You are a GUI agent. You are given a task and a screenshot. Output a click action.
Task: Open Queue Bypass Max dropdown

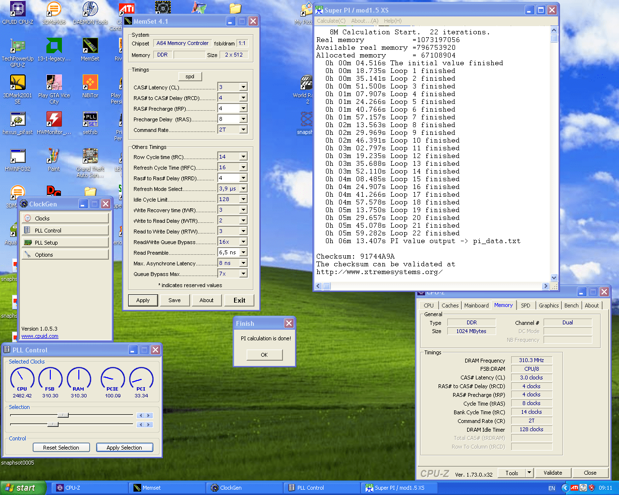pyautogui.click(x=243, y=274)
